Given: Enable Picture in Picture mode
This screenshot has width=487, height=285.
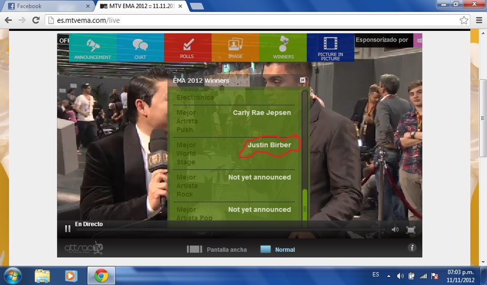Looking at the screenshot, I should coord(330,48).
